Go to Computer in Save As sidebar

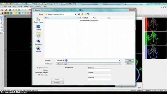(x=38, y=42)
